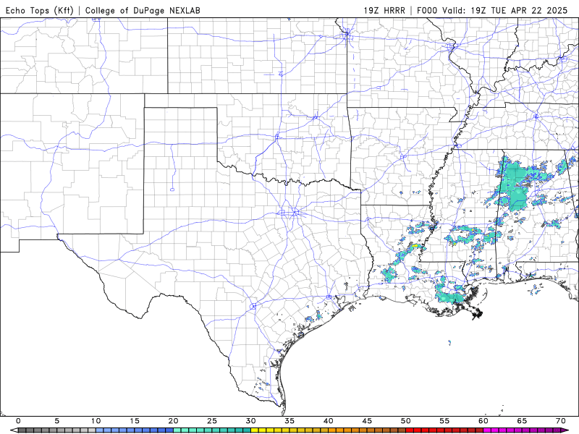This screenshot has height=434, width=579.
Task: Click the purple right-end arrow of the color bar
Action: pyautogui.click(x=566, y=430)
